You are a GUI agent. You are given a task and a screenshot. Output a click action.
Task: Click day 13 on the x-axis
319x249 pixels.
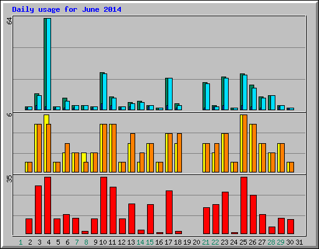[131, 242]
